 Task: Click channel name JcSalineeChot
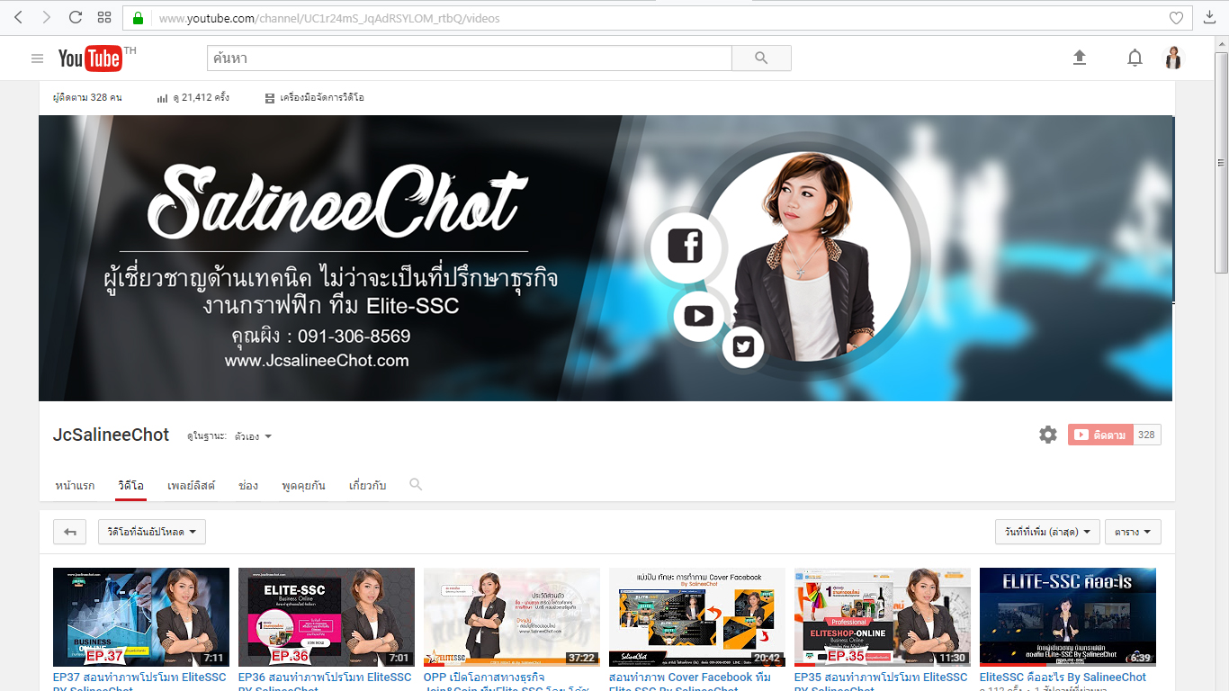pyautogui.click(x=111, y=435)
